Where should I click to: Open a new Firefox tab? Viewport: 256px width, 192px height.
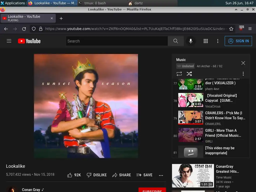pyautogui.click(x=61, y=18)
